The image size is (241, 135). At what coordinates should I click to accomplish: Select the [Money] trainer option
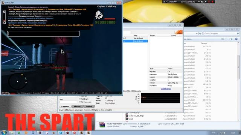pos(37,93)
